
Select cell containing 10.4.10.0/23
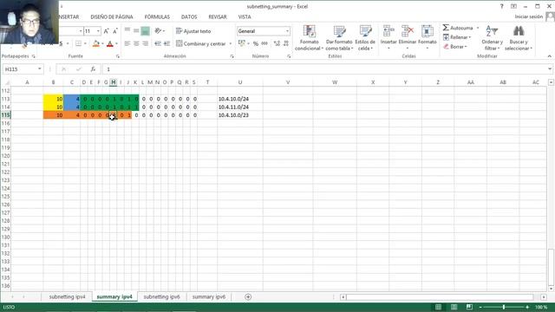coord(240,115)
